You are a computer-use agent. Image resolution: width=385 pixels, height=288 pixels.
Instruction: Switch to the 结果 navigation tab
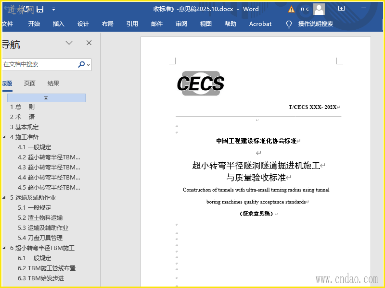click(x=53, y=83)
